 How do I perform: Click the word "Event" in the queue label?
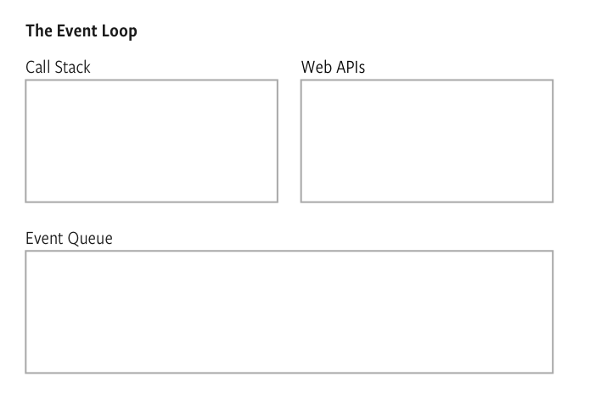click(x=44, y=238)
